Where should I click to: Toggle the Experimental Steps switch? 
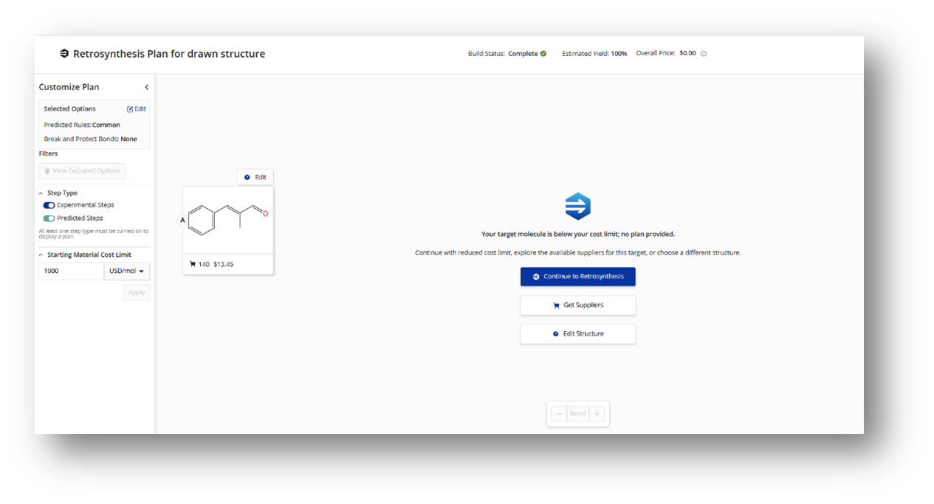click(x=49, y=205)
